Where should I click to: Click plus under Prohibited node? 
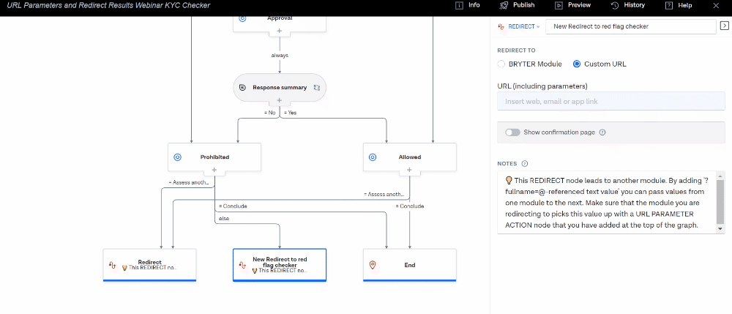coord(214,171)
